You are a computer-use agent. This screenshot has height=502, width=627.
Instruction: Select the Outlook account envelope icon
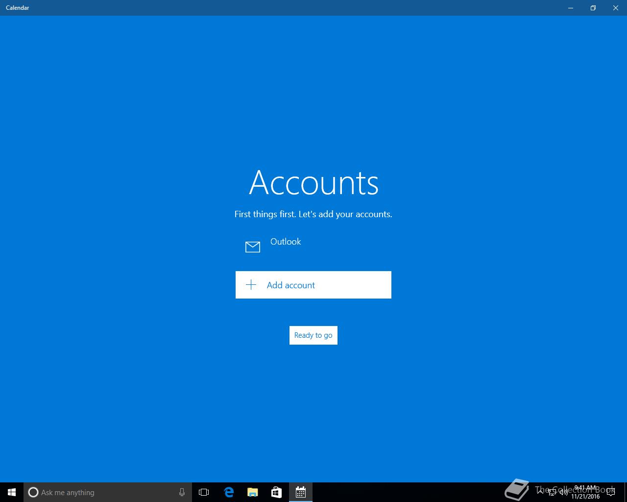click(x=253, y=247)
